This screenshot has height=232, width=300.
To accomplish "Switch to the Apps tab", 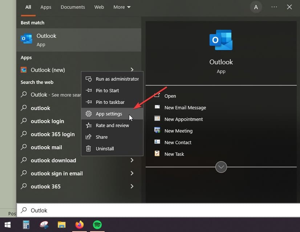I will (x=46, y=7).
